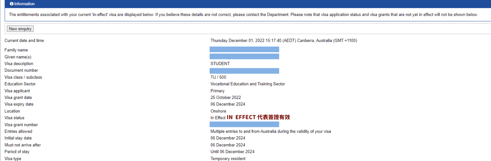
Task: Click the Visa grant date 25 October 2022
Action: (226, 98)
